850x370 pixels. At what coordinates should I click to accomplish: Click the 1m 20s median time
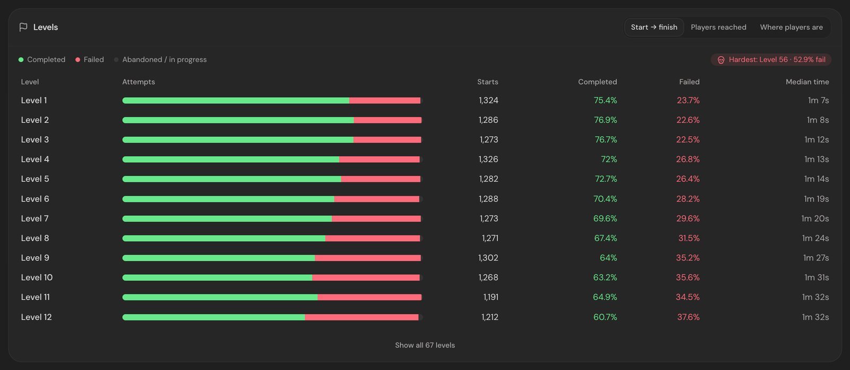pyautogui.click(x=815, y=218)
